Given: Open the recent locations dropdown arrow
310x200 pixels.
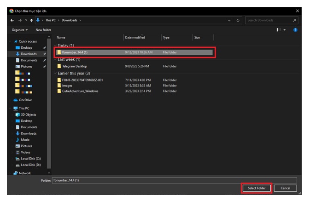Looking at the screenshot, I should (26, 20).
